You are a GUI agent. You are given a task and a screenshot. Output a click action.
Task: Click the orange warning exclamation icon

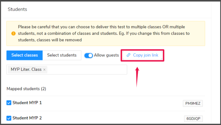[13, 33]
